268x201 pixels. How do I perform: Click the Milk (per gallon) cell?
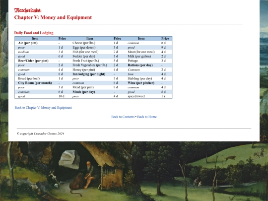[139, 56]
